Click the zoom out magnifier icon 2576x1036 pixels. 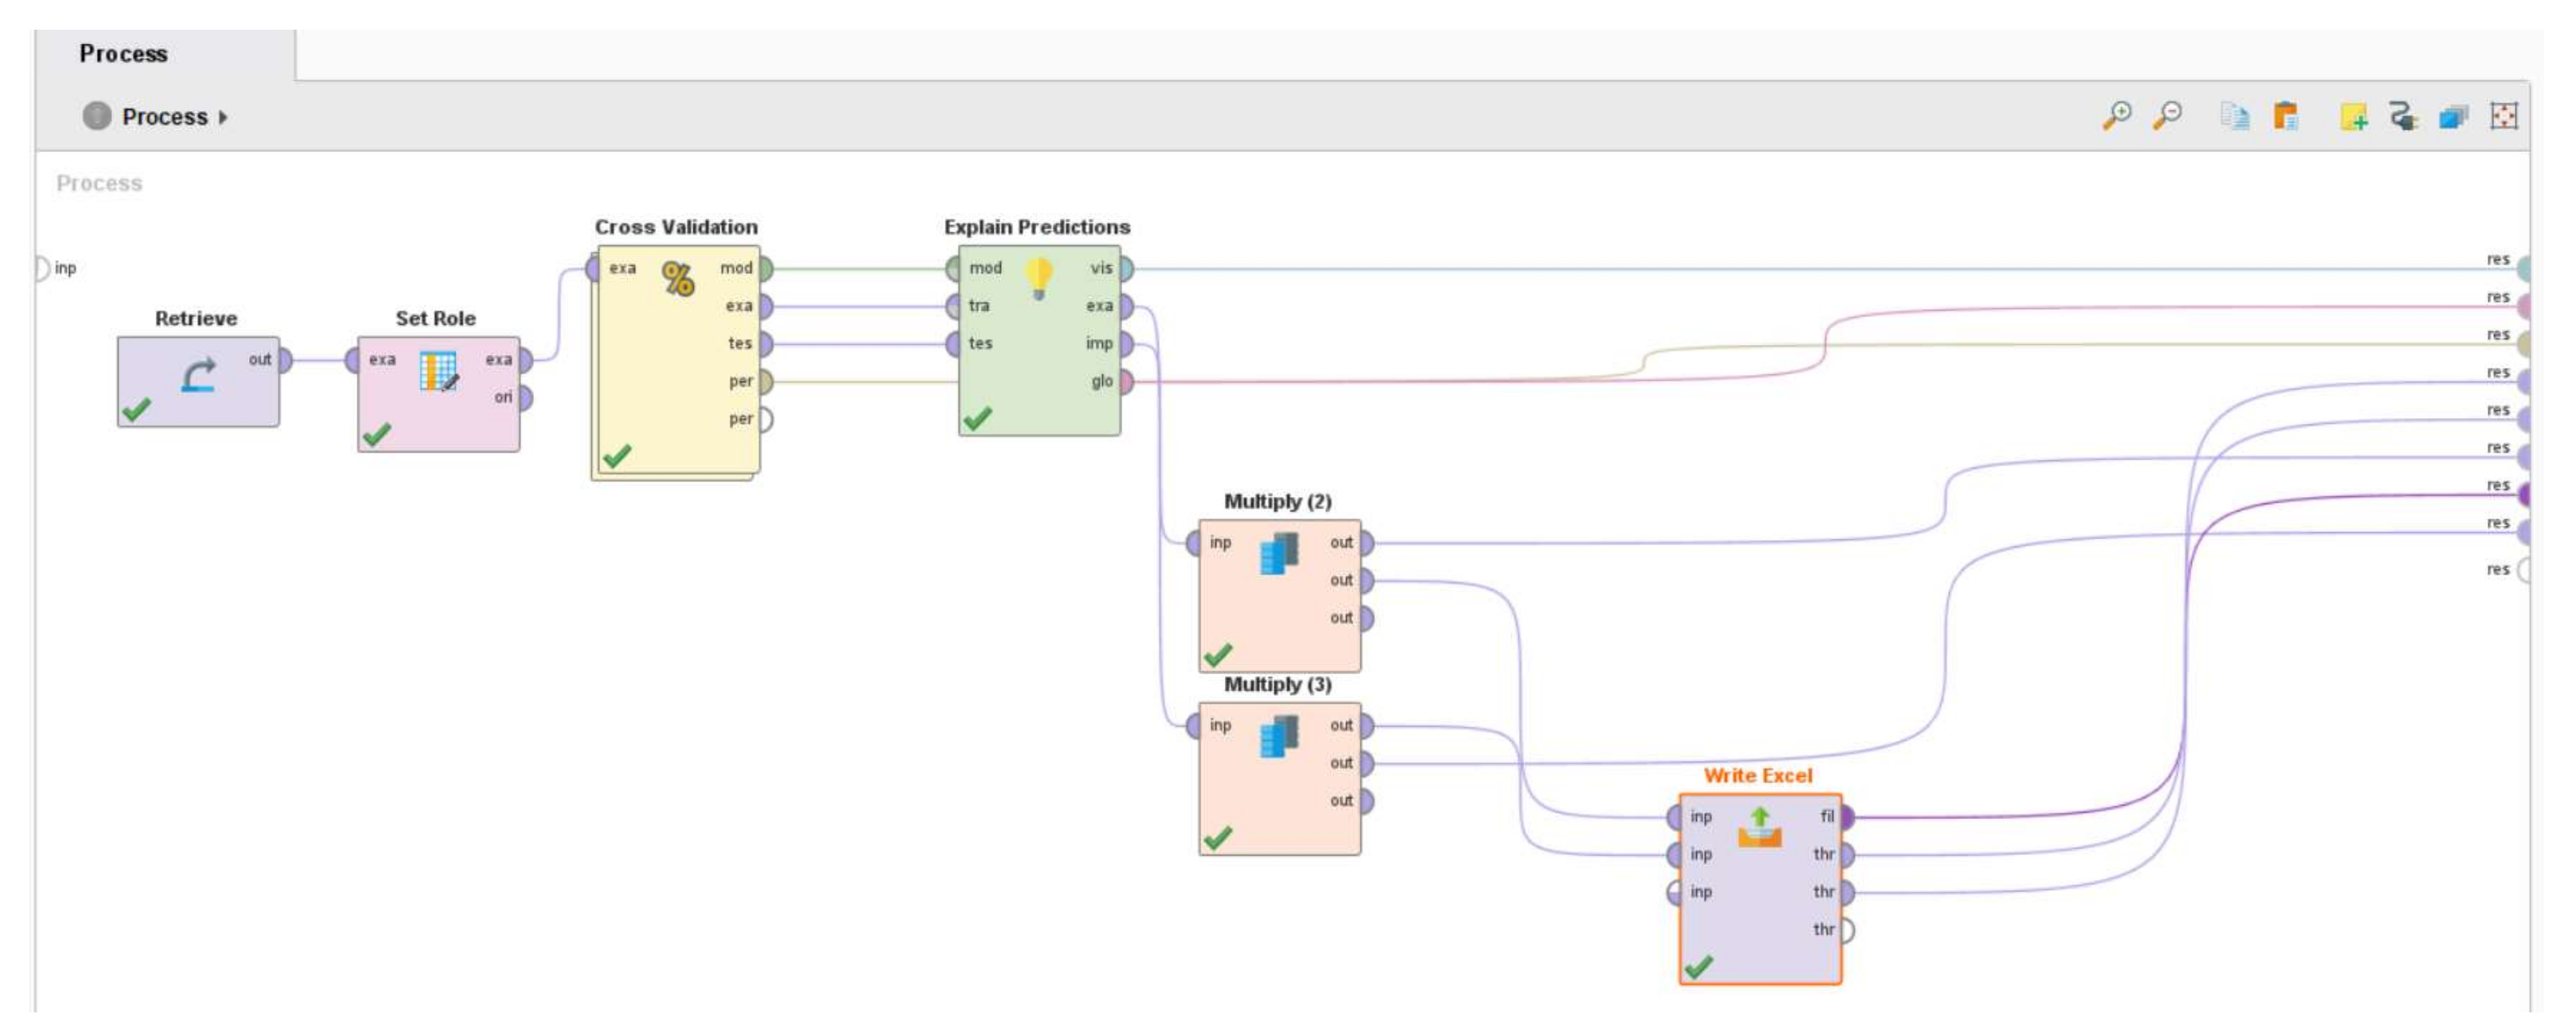click(x=2167, y=116)
